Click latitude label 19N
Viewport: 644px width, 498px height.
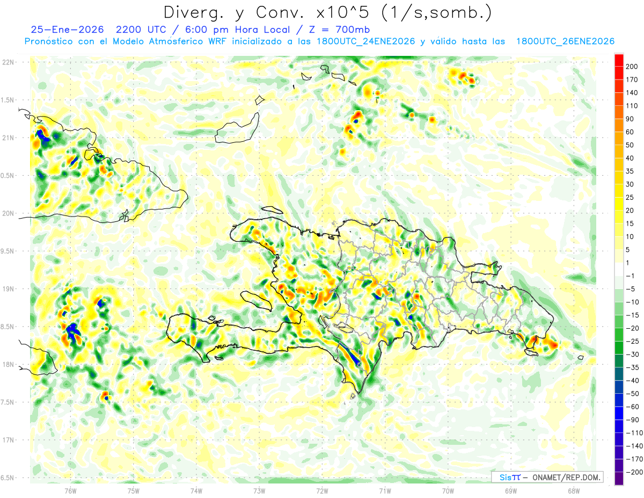tap(8, 288)
